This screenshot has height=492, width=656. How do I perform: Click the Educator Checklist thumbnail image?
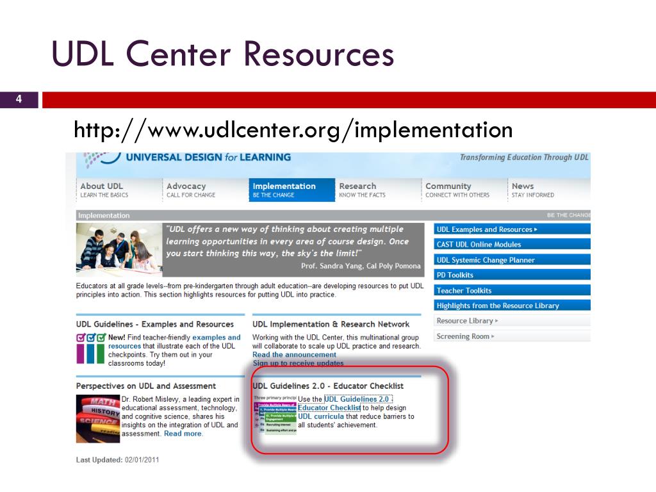click(x=275, y=414)
